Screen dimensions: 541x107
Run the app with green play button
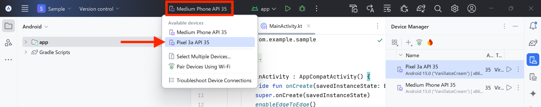click(288, 9)
